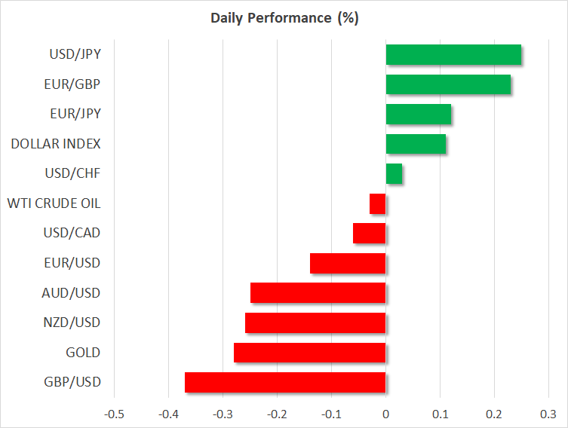Select the red USD/CAD bar
The height and width of the screenshot is (428, 568).
370,234
